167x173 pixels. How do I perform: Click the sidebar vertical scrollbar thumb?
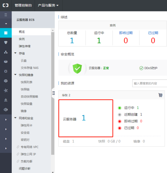[53, 93]
